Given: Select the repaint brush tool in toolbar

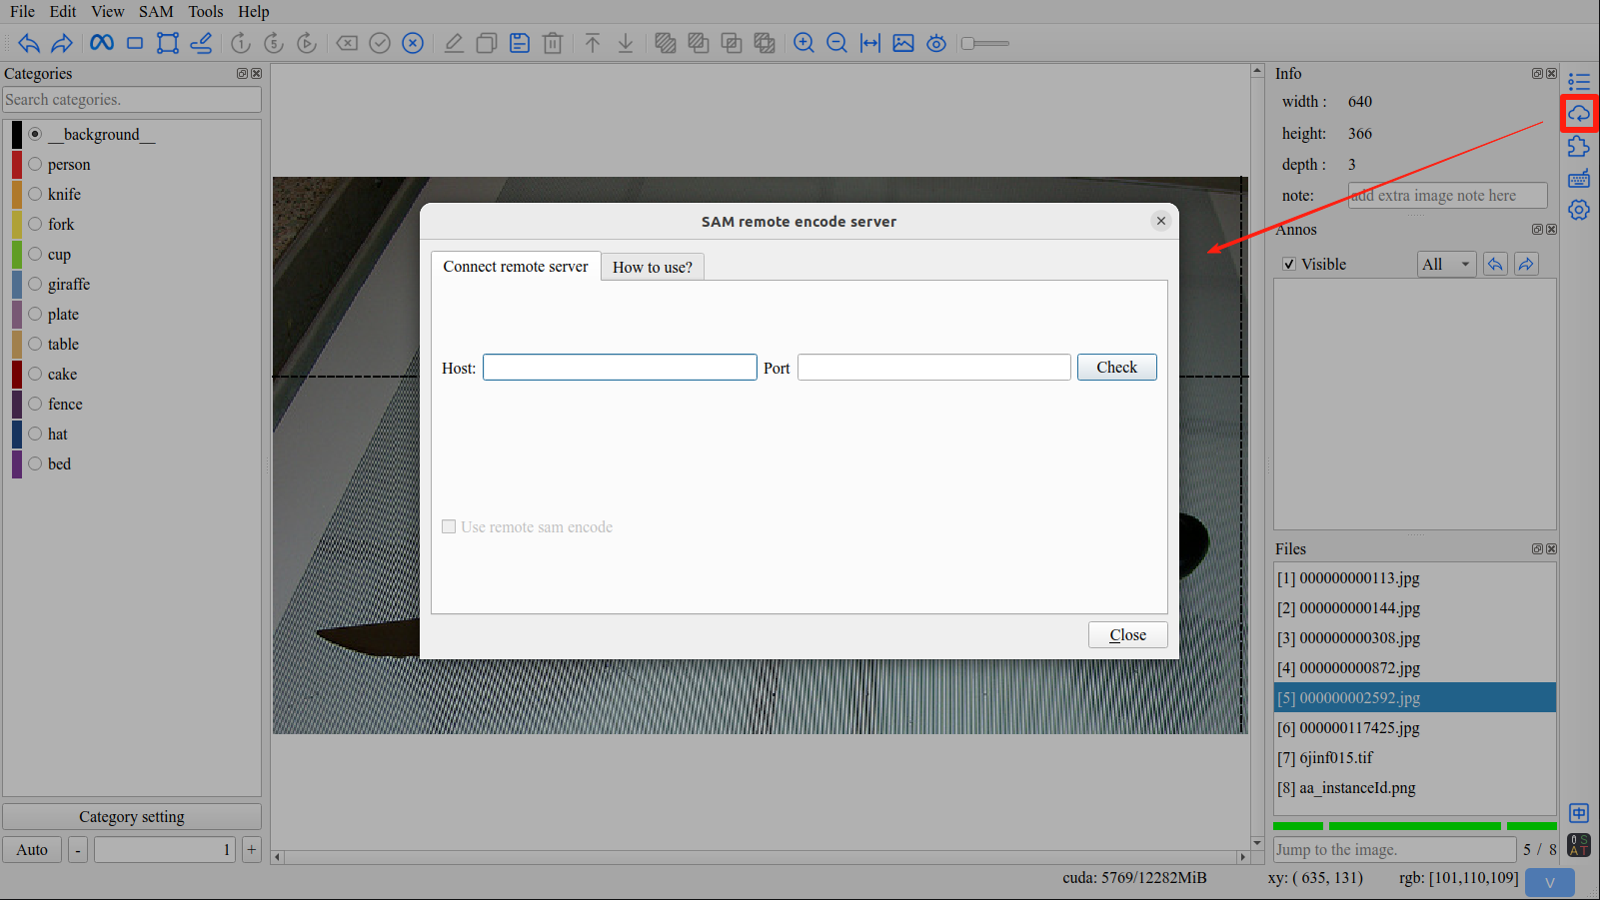Looking at the screenshot, I should tap(201, 43).
